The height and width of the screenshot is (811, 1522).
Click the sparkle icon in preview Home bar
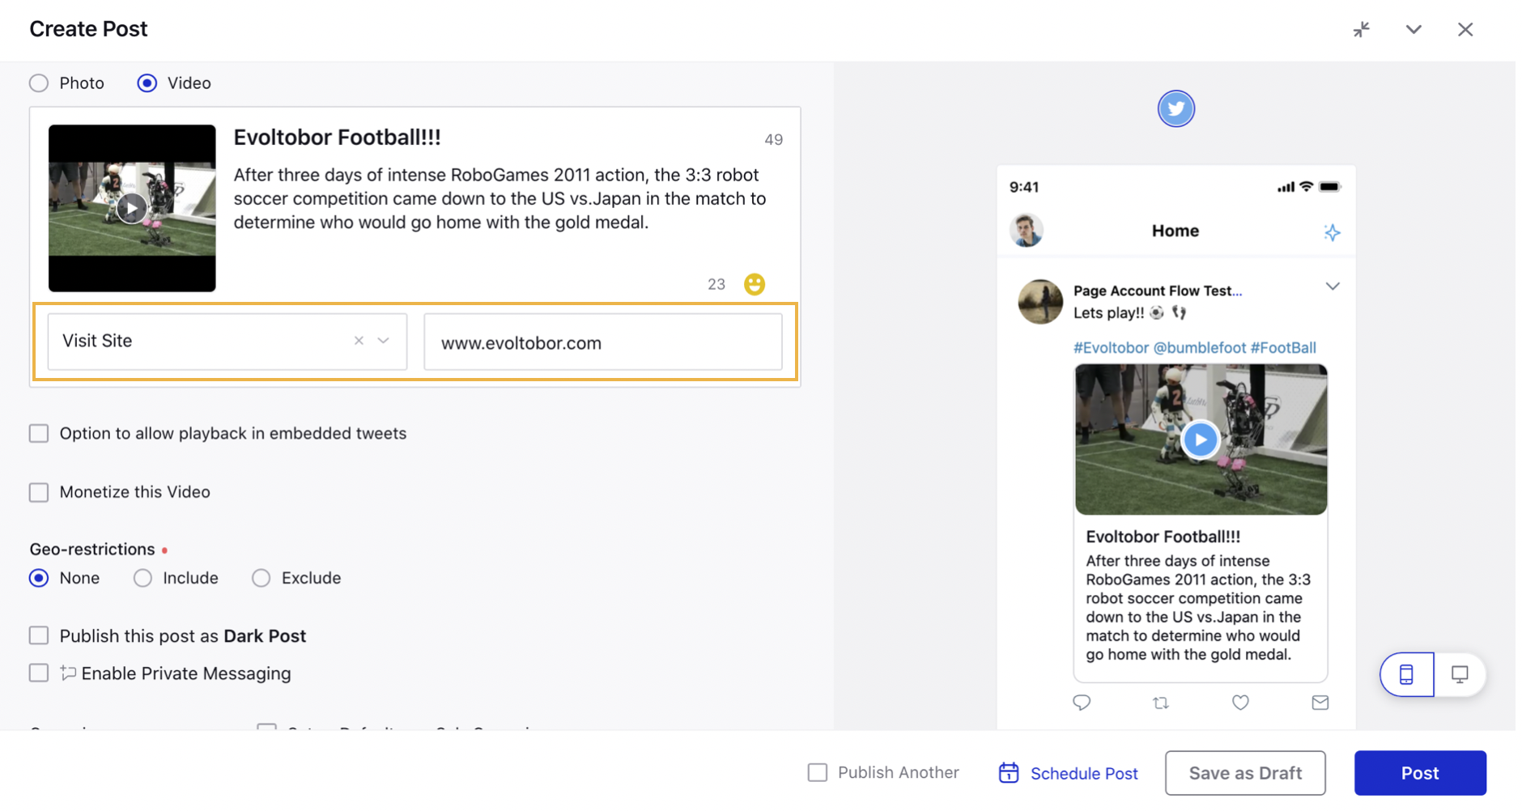tap(1332, 232)
